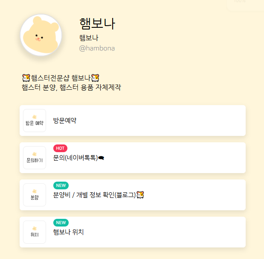Click the bear profile avatar image

coord(41,35)
